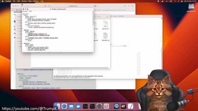
Task: Click Finder horizontal scrollbar
Action: (x=70, y=68)
